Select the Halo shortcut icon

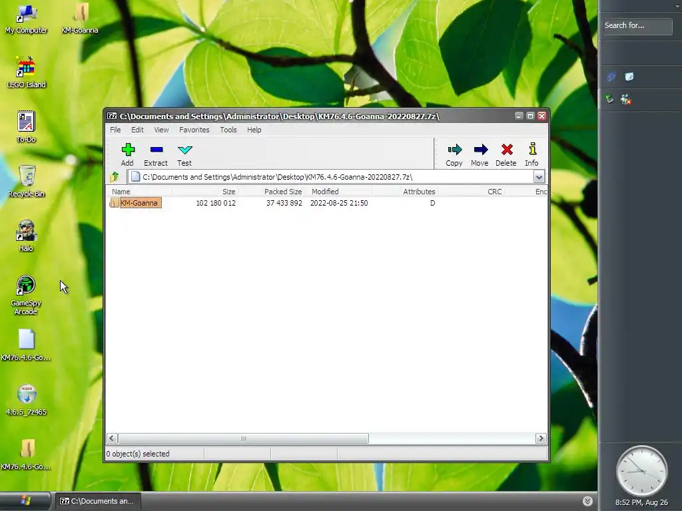[x=26, y=230]
